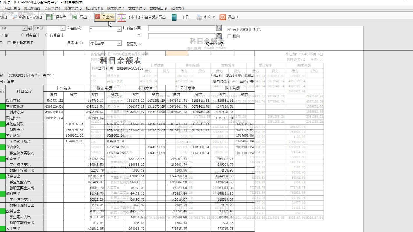The height and width of the screenshot is (232, 413).
Task: Open the 基础信息 menu
Action: (11, 8)
